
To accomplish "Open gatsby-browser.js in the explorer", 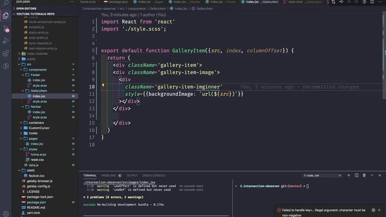I will click(x=40, y=181).
